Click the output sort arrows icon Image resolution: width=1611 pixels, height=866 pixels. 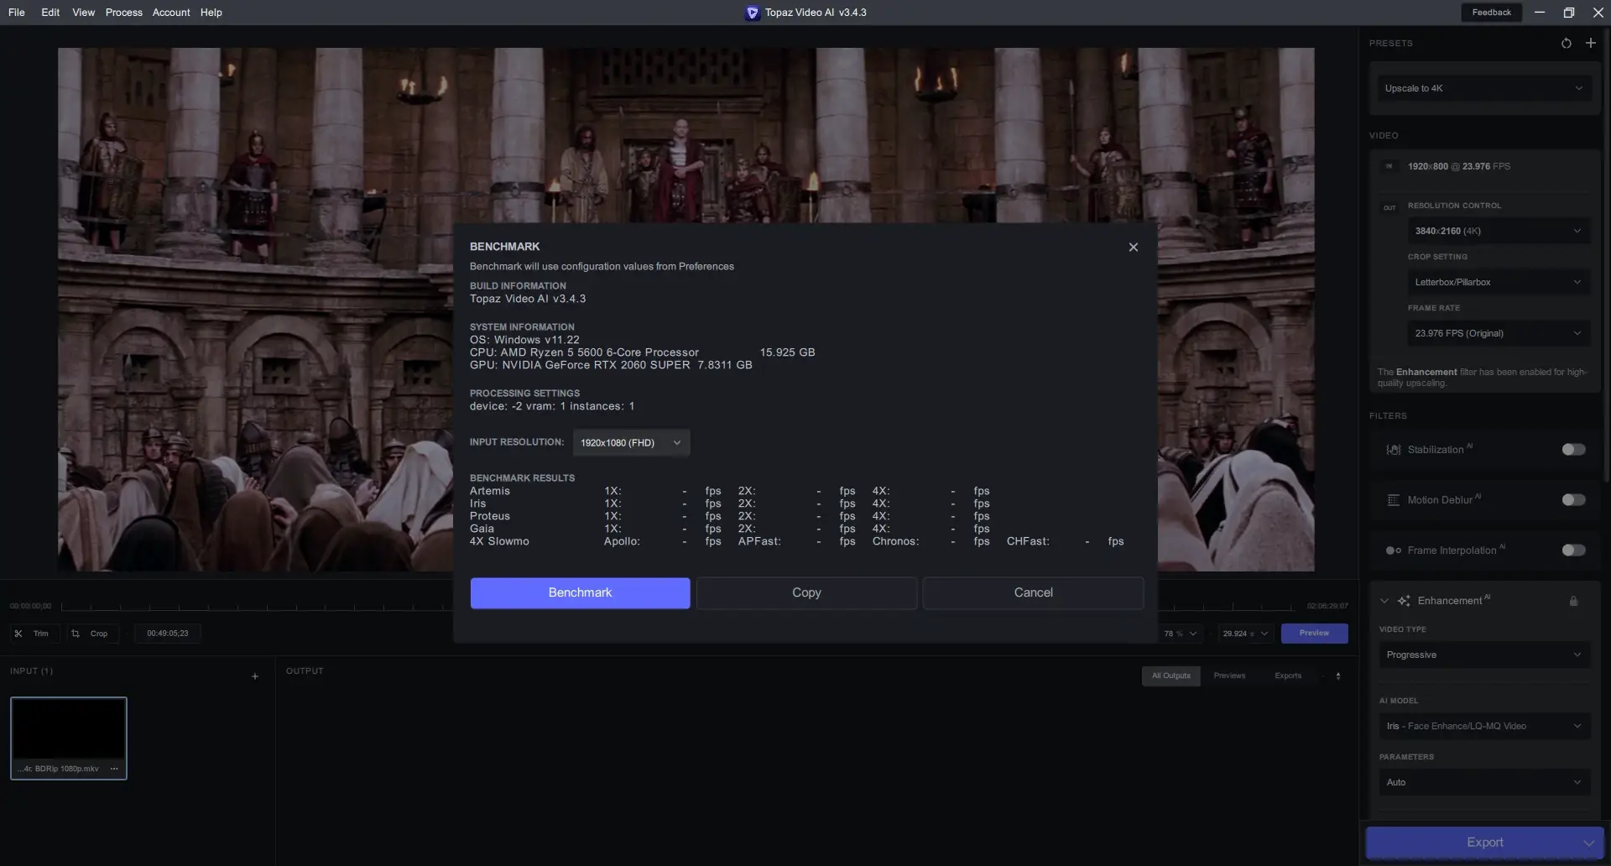(x=1338, y=676)
